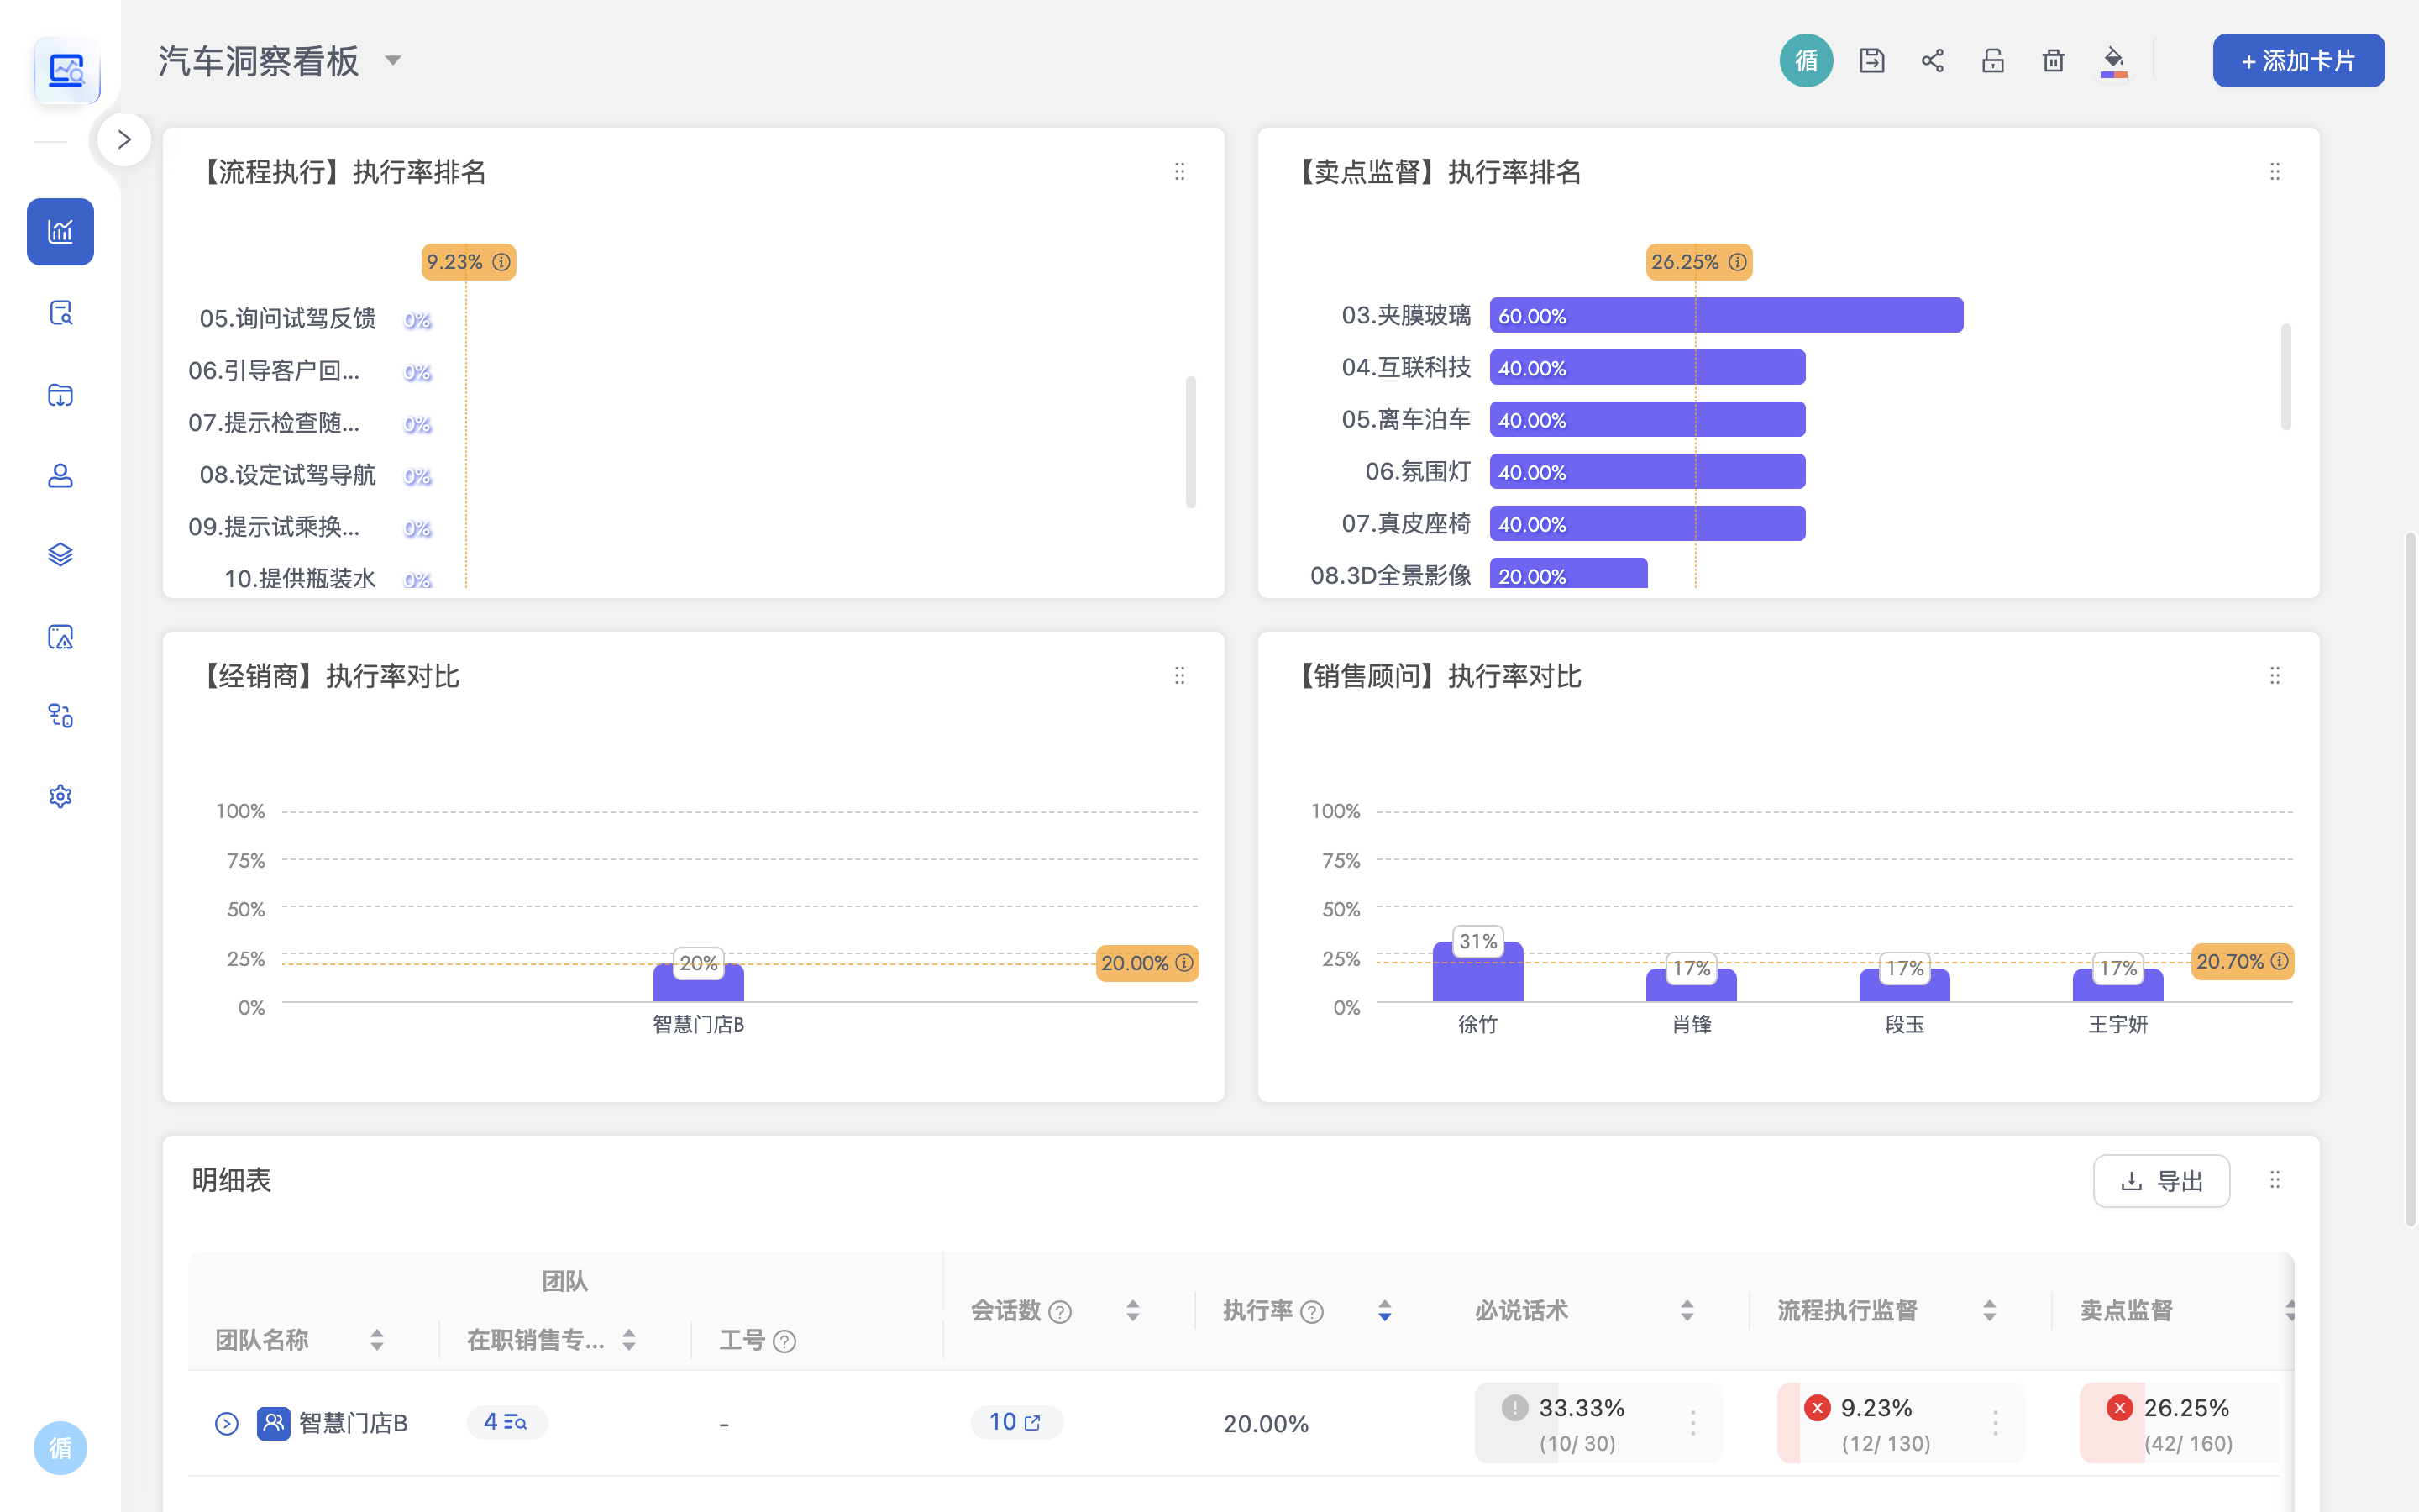
Task: Expand 【流程执行】执行率排名 menu options
Action: tap(1179, 171)
